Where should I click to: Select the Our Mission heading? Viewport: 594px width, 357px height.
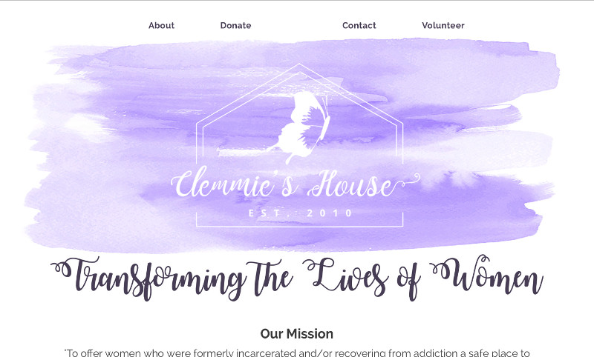click(x=296, y=333)
